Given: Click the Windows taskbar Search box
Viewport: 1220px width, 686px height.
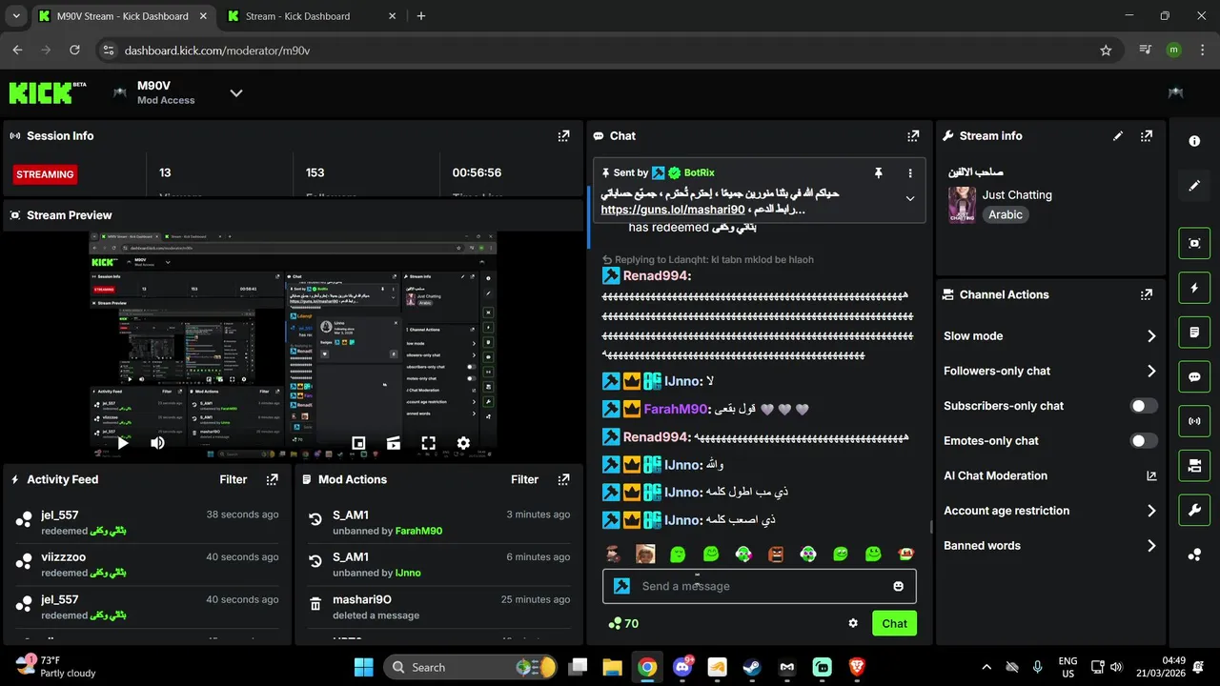Looking at the screenshot, I should 472,667.
